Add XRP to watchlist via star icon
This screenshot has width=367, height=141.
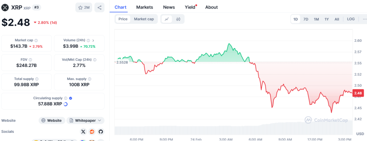click(x=84, y=7)
